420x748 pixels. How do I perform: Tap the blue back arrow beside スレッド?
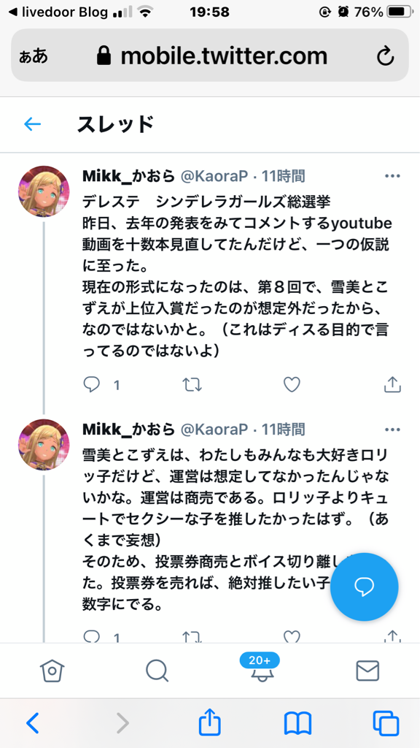click(32, 124)
